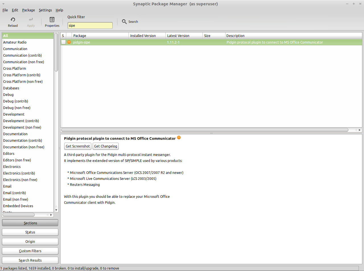Click the Search magnifier icon

click(124, 22)
